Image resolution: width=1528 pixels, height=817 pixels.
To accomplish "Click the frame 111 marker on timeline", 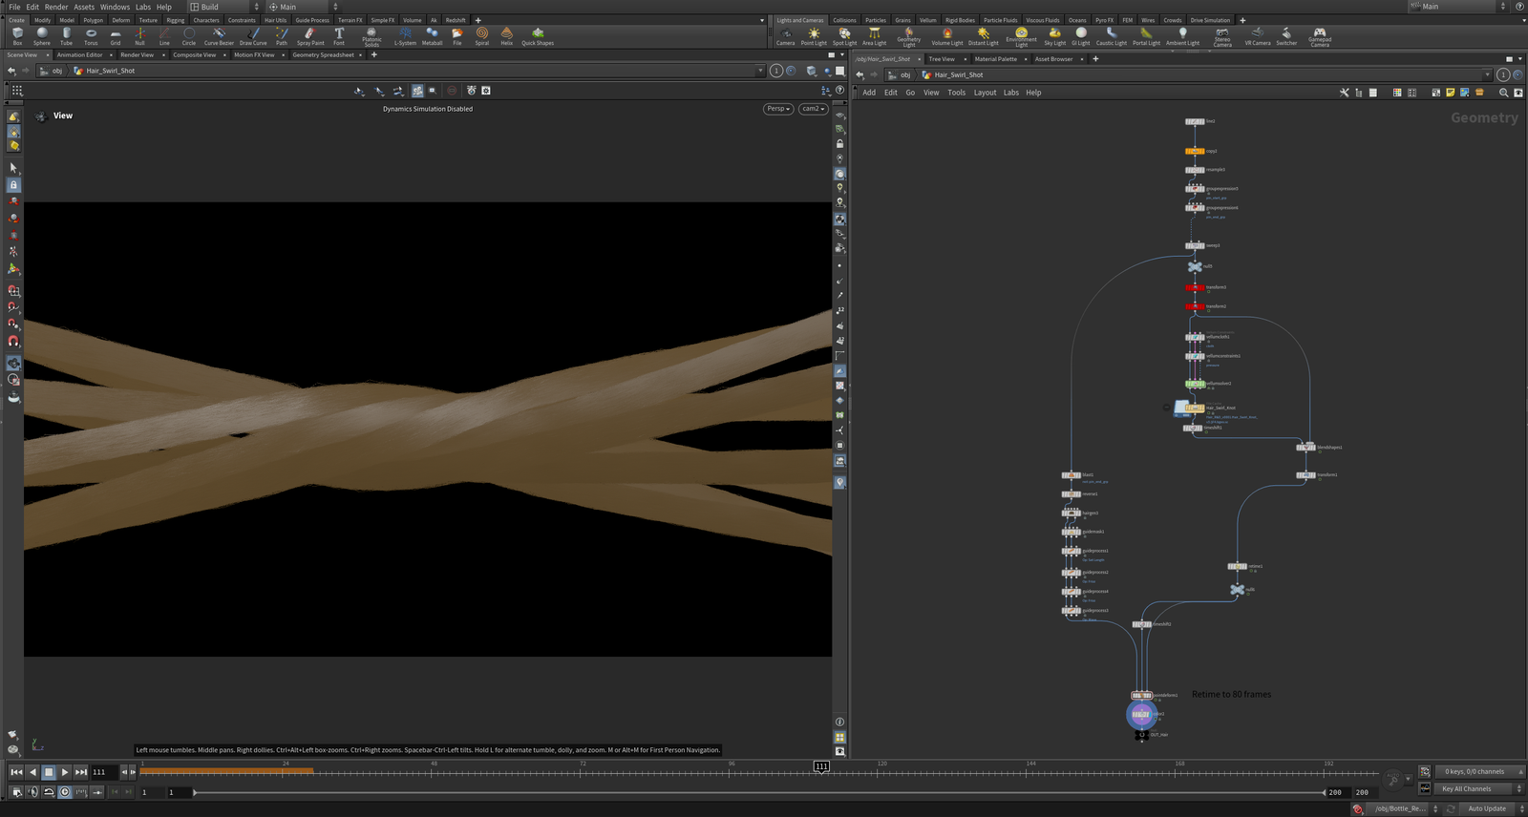I will click(x=821, y=765).
